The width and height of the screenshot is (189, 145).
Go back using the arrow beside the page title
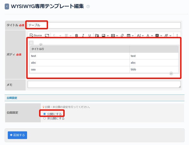pos(7,7)
